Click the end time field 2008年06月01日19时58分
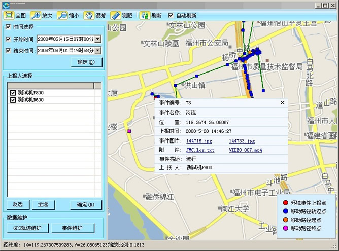This screenshot has height=251, width=339. pyautogui.click(x=66, y=51)
